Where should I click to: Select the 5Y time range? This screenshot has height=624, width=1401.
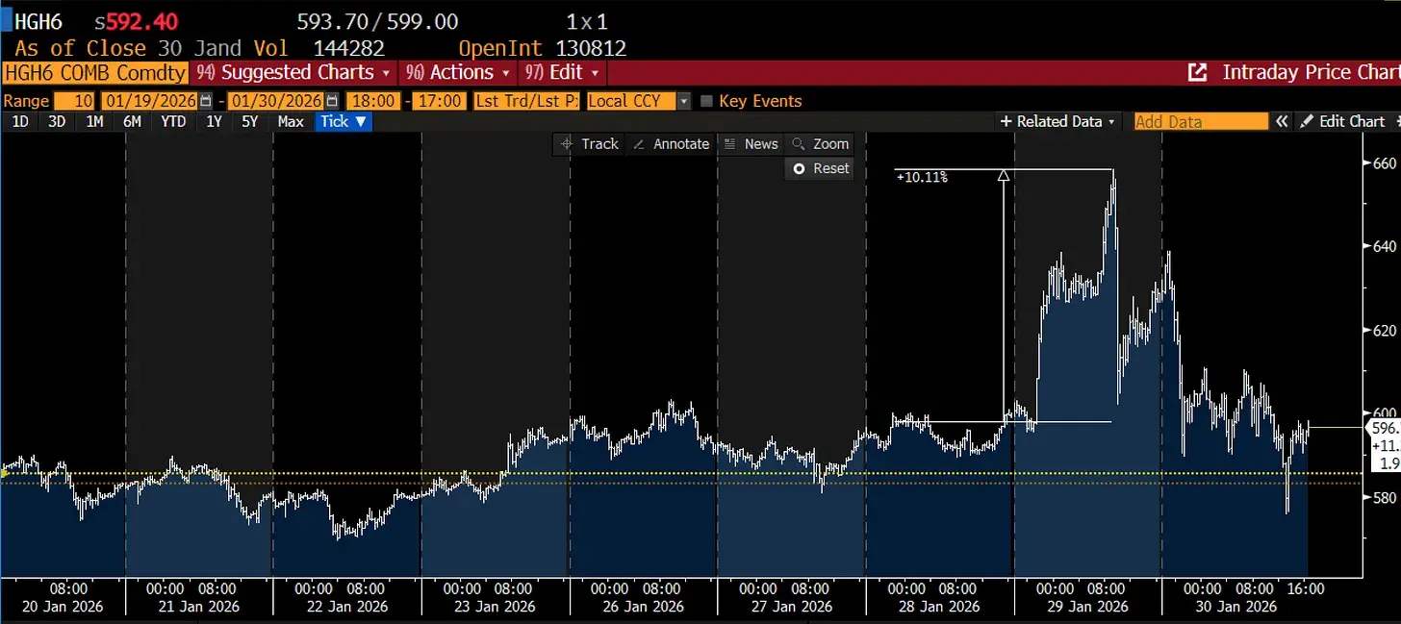point(249,121)
